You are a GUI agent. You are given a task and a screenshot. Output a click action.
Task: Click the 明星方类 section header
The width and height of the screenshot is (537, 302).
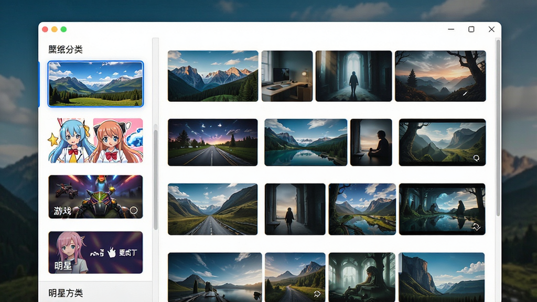66,293
